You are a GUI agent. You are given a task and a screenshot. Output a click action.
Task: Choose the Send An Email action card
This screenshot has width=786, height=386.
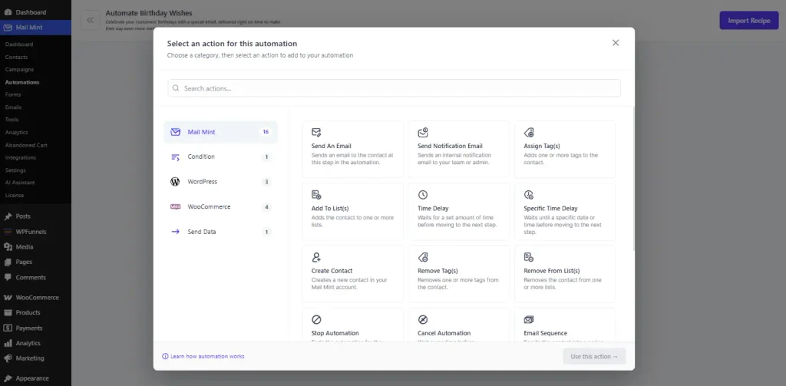click(352, 149)
